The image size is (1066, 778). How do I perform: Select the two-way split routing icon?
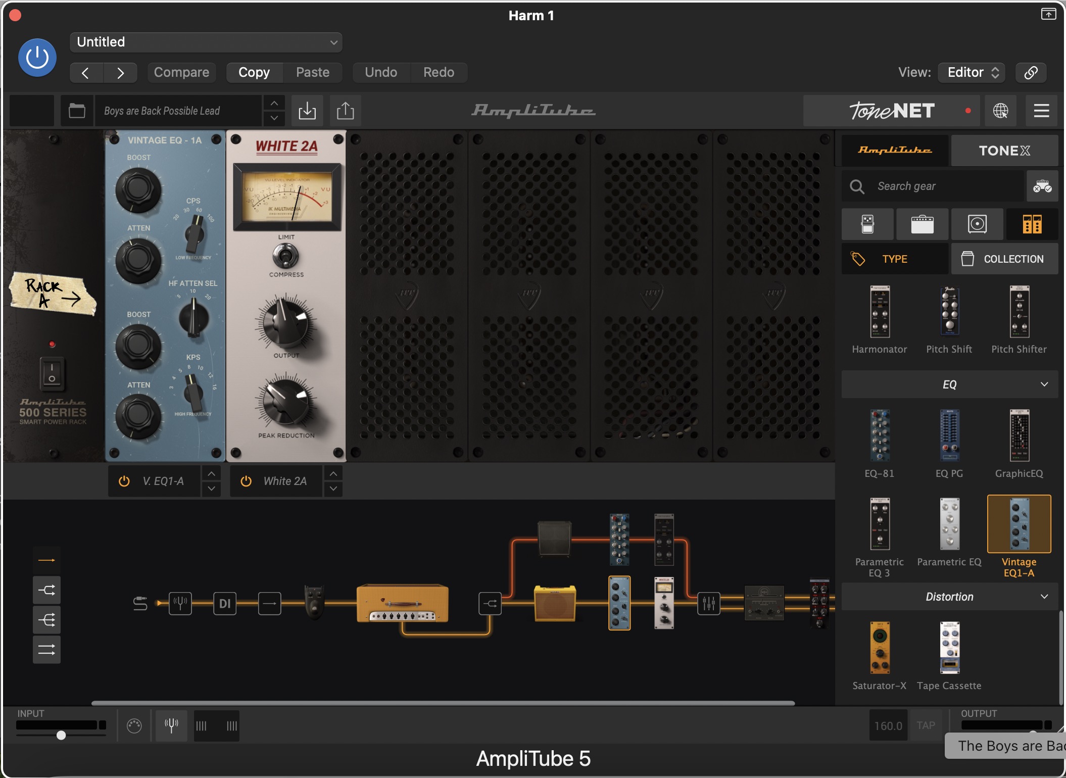pyautogui.click(x=46, y=590)
